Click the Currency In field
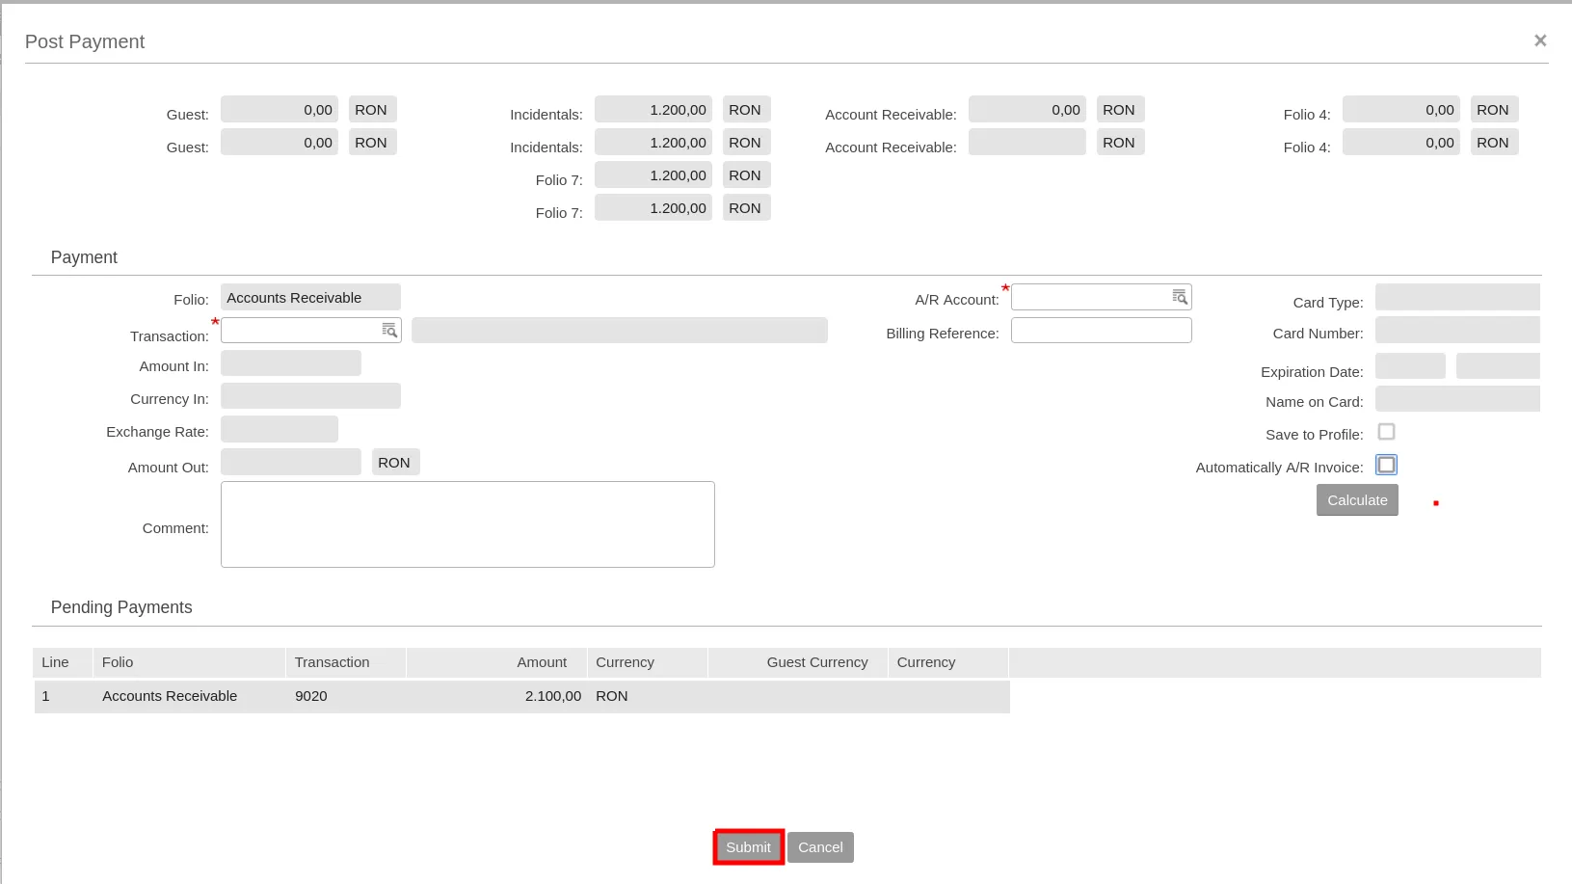The height and width of the screenshot is (884, 1572). (x=310, y=396)
